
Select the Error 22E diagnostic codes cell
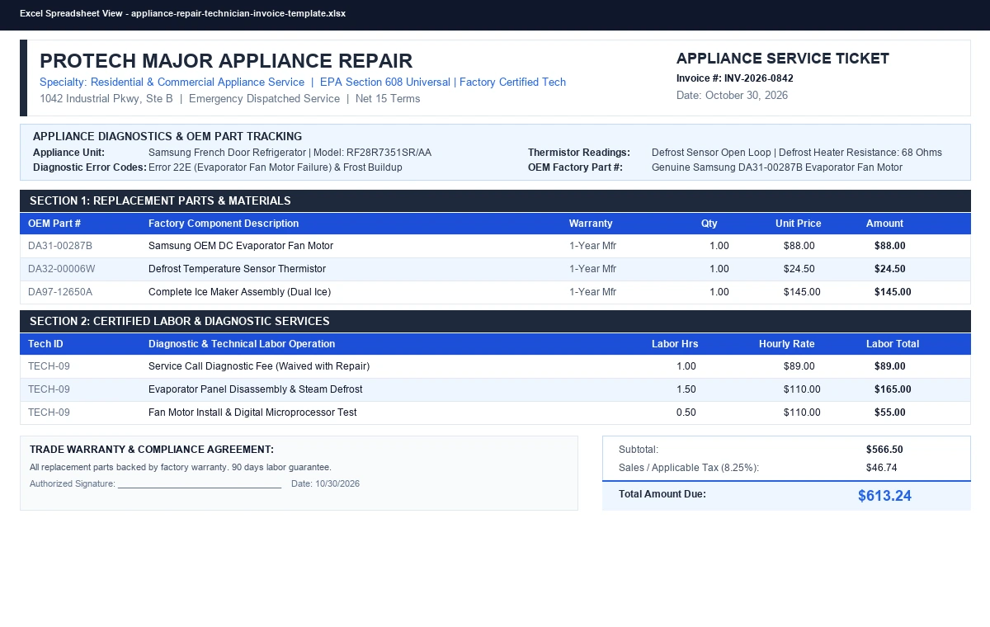click(276, 167)
